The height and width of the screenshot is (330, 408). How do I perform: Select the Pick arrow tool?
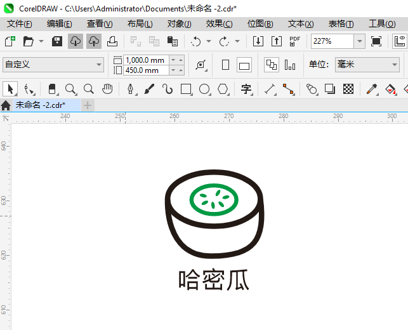click(x=10, y=89)
